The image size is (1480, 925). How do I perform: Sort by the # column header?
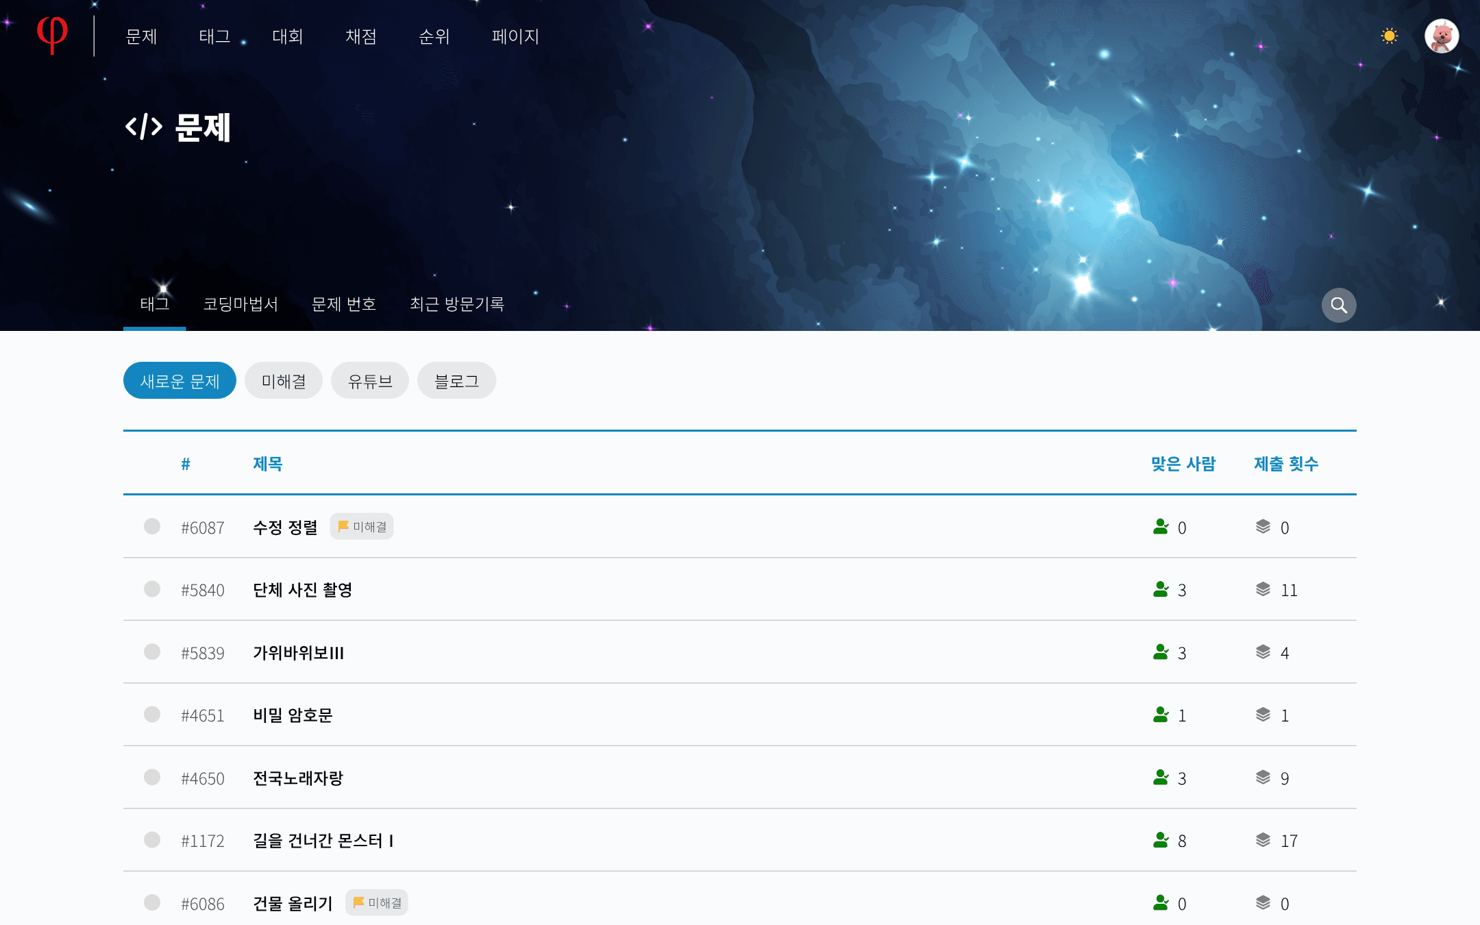[186, 464]
